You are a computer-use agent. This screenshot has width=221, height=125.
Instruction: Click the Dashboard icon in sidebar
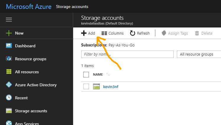click(x=9, y=46)
